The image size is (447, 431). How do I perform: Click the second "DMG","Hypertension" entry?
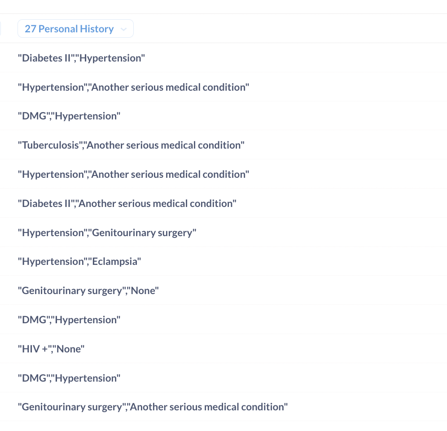(x=69, y=320)
